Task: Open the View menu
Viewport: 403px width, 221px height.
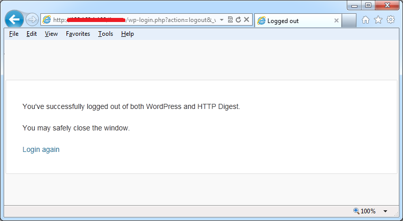Action: point(52,34)
